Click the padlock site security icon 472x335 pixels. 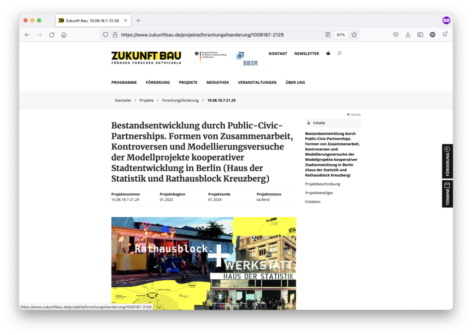114,35
